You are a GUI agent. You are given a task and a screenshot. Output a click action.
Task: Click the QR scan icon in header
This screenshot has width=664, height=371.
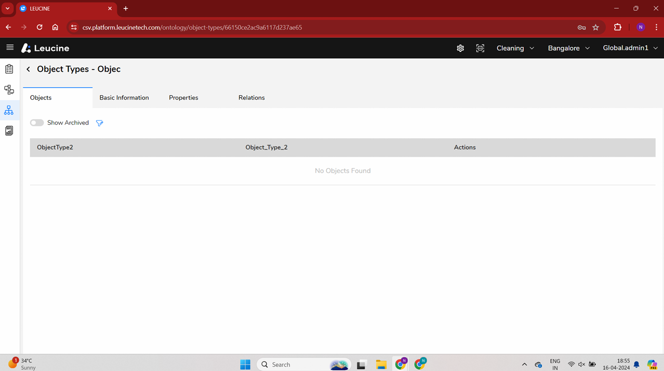480,48
